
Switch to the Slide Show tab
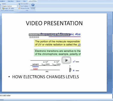pyautogui.click(x=10, y=1)
